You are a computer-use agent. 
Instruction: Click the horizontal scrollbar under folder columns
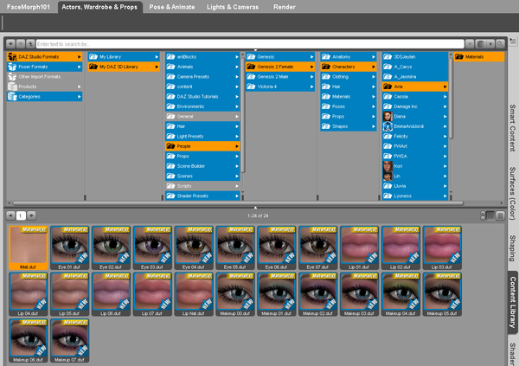(238, 203)
